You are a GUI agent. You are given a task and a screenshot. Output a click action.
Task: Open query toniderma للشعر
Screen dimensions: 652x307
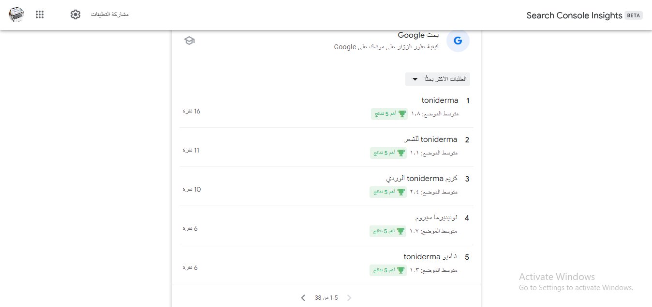[430, 140]
